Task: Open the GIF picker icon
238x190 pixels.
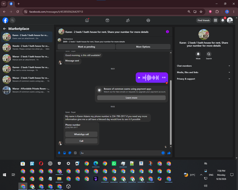Action: point(75,153)
